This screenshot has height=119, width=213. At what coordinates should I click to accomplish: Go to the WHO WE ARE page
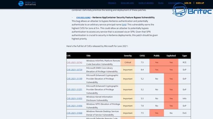coord(127,3)
